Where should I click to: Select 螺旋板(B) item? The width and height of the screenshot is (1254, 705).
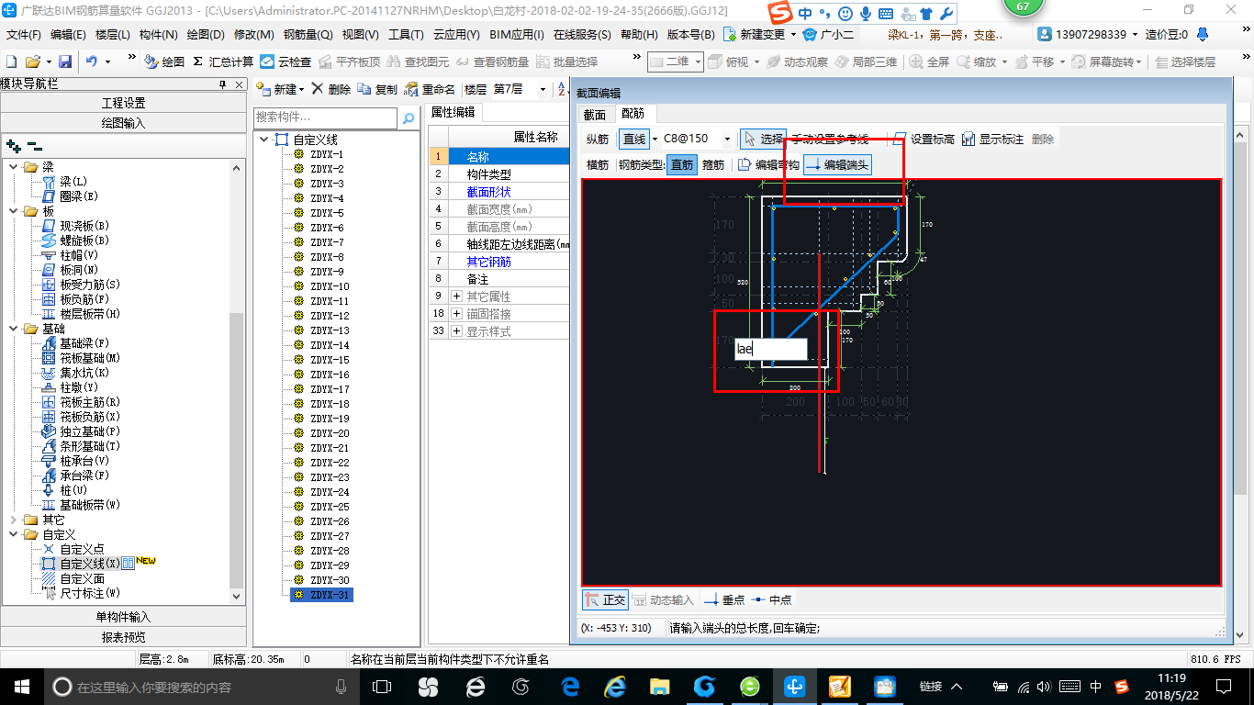(74, 241)
